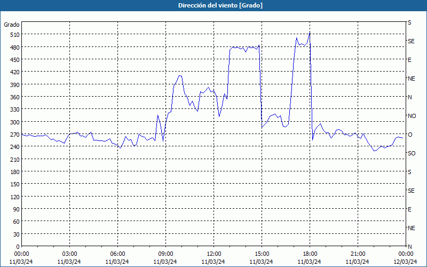Click the 30 degree axis label

click(17, 234)
